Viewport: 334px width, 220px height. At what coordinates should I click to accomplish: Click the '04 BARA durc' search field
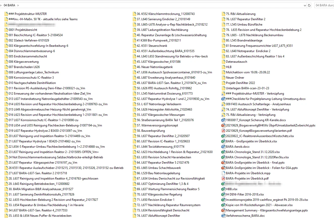coord(324,5)
